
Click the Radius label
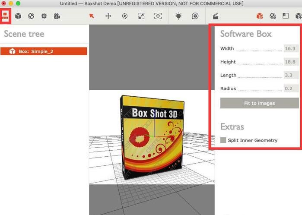228,89
